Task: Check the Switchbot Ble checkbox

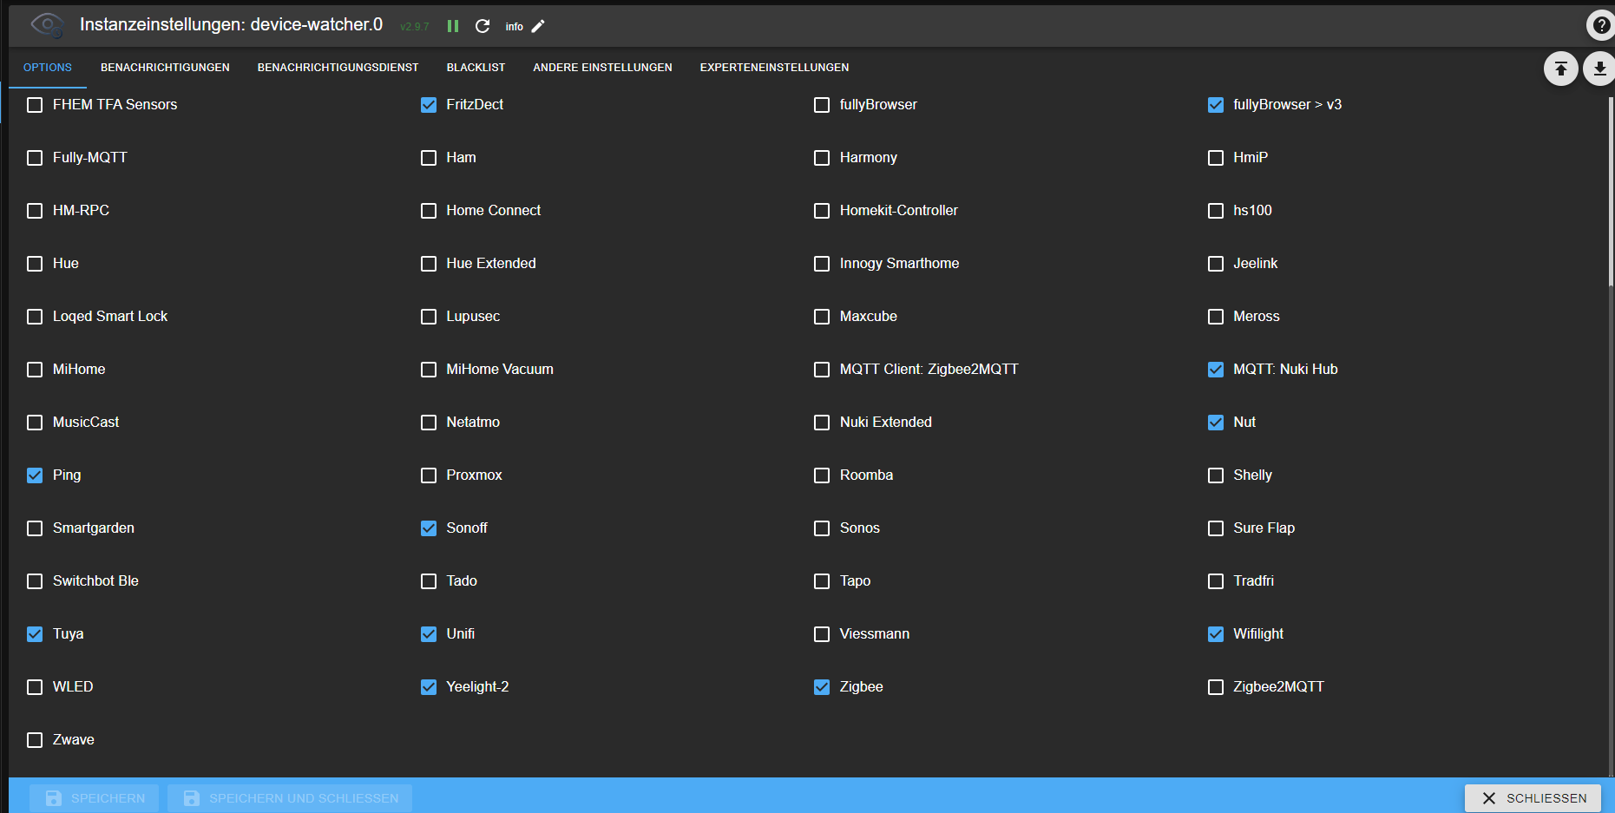Action: coord(35,581)
